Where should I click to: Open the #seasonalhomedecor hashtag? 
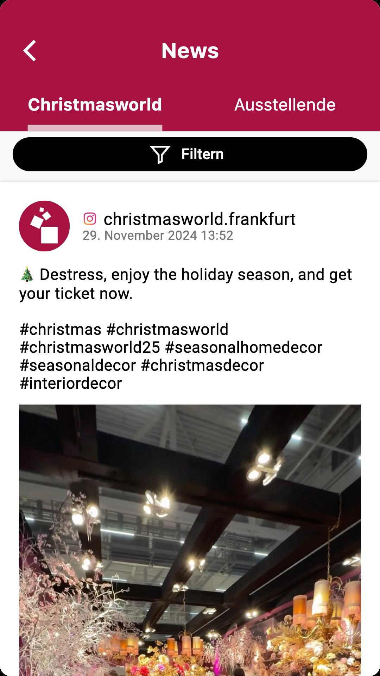click(243, 348)
